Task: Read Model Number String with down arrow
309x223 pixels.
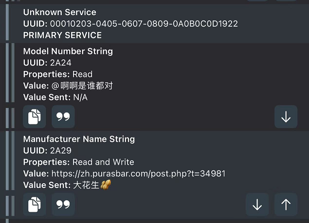Action: pyautogui.click(x=286, y=117)
